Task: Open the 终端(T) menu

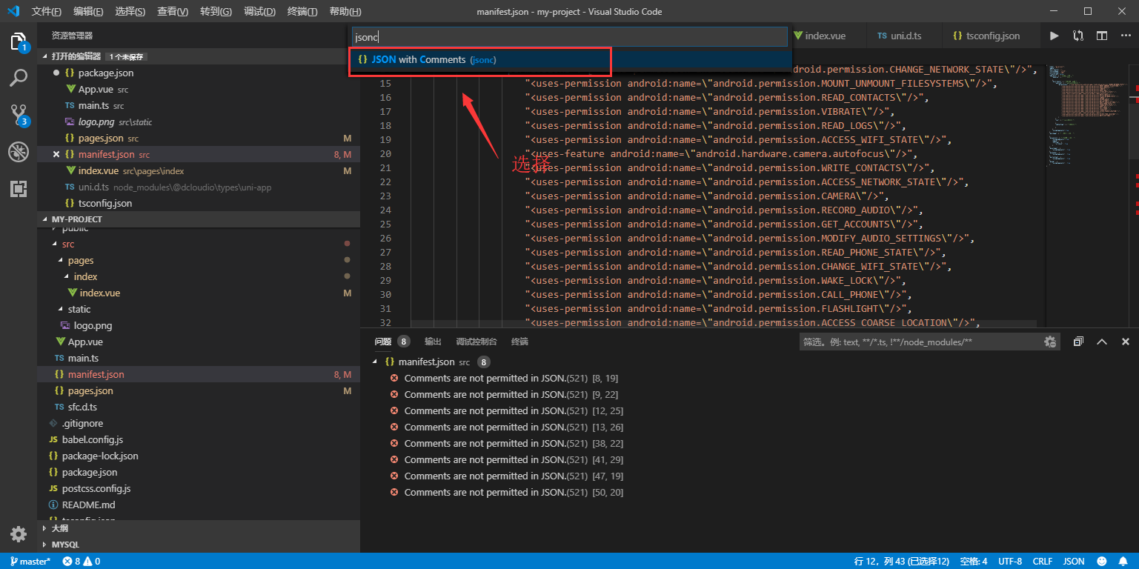Action: pos(302,12)
